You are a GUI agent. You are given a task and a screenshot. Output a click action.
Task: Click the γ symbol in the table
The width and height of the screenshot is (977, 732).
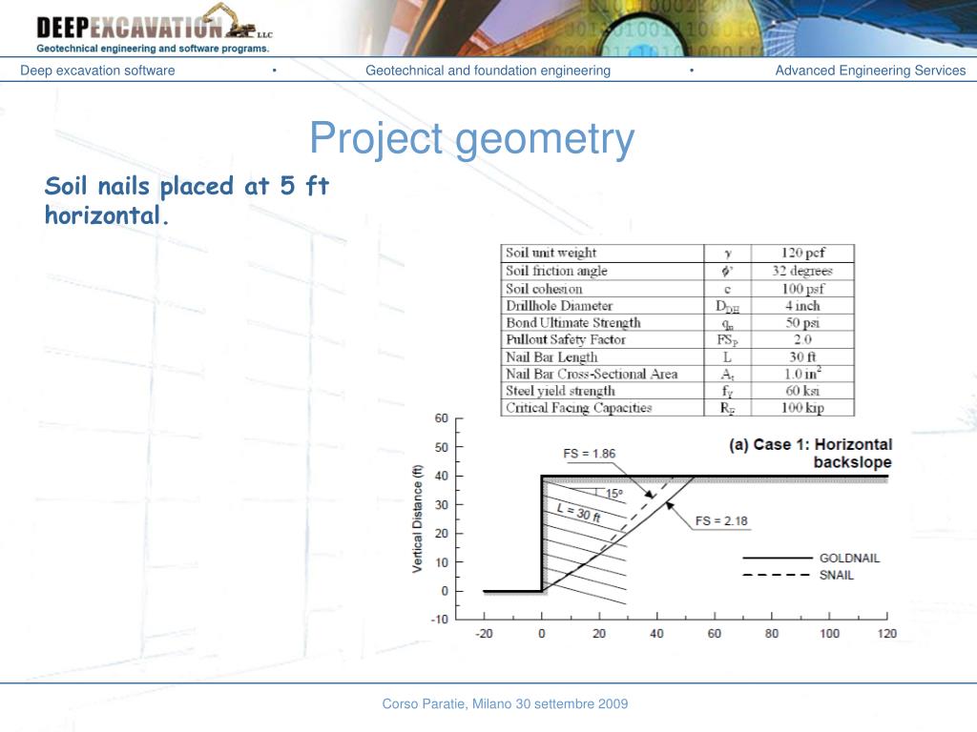(727, 254)
